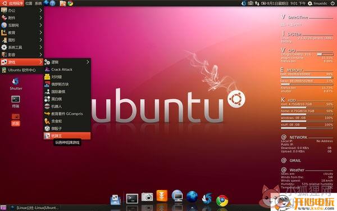337x211 pixels.
Task: Open the Shutter desktop icon
Action: 16,84
